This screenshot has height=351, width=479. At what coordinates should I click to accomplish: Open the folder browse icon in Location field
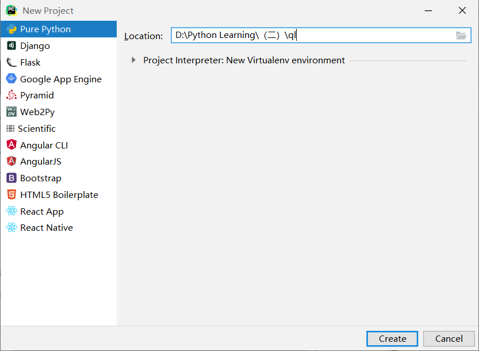coord(461,36)
